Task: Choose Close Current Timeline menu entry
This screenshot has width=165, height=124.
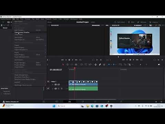Action: 22,32
